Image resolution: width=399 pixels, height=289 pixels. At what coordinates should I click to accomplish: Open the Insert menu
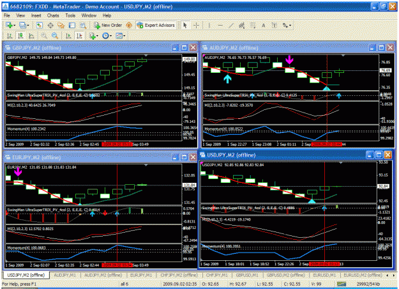click(x=36, y=15)
